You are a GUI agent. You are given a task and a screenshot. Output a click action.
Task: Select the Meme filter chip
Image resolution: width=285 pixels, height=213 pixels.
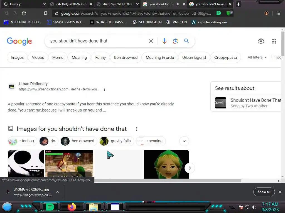(58, 57)
